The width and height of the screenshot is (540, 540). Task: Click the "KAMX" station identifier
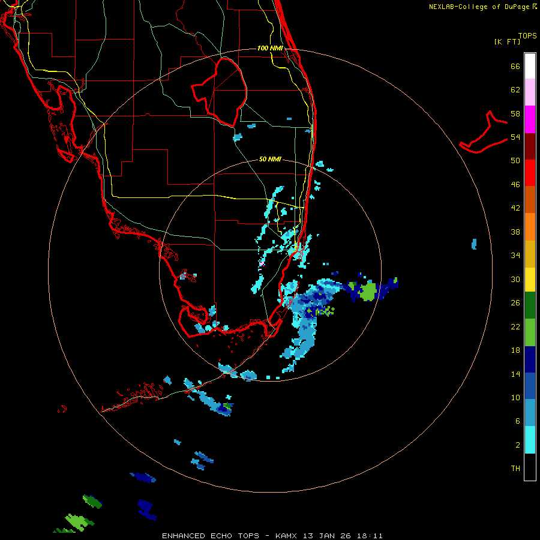point(287,536)
